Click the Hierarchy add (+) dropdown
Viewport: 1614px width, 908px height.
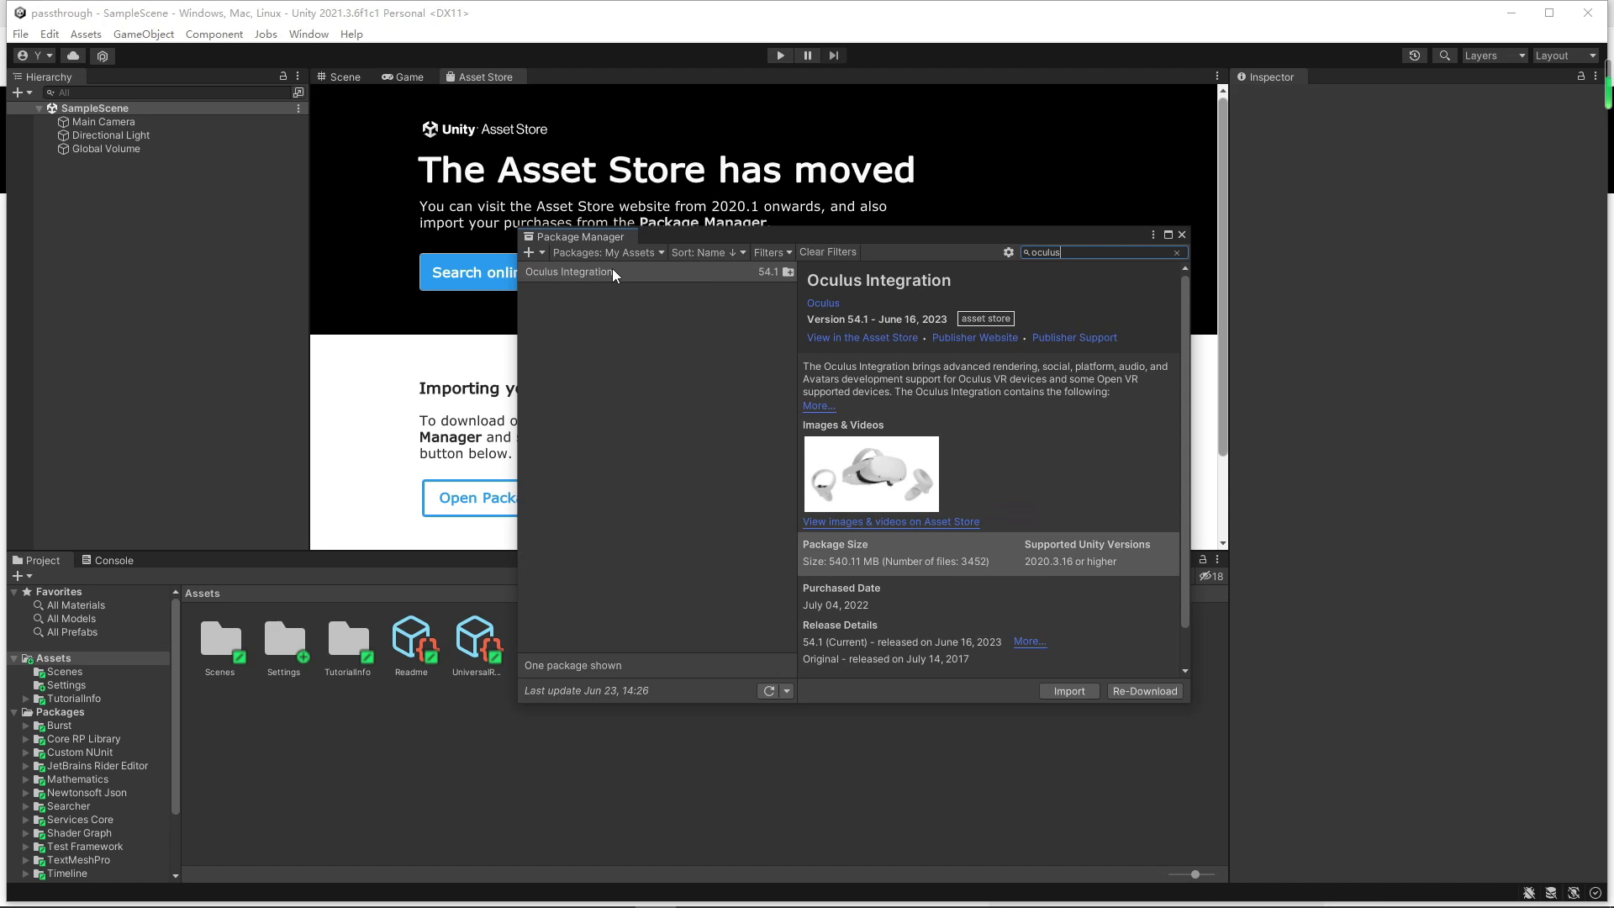22,92
